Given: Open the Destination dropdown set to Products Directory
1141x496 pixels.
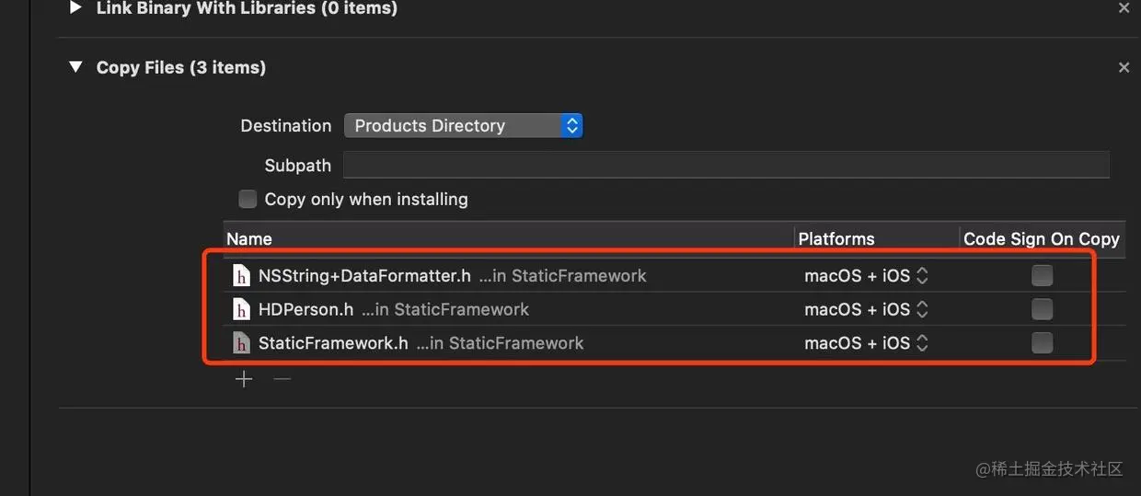Looking at the screenshot, I should 463,125.
